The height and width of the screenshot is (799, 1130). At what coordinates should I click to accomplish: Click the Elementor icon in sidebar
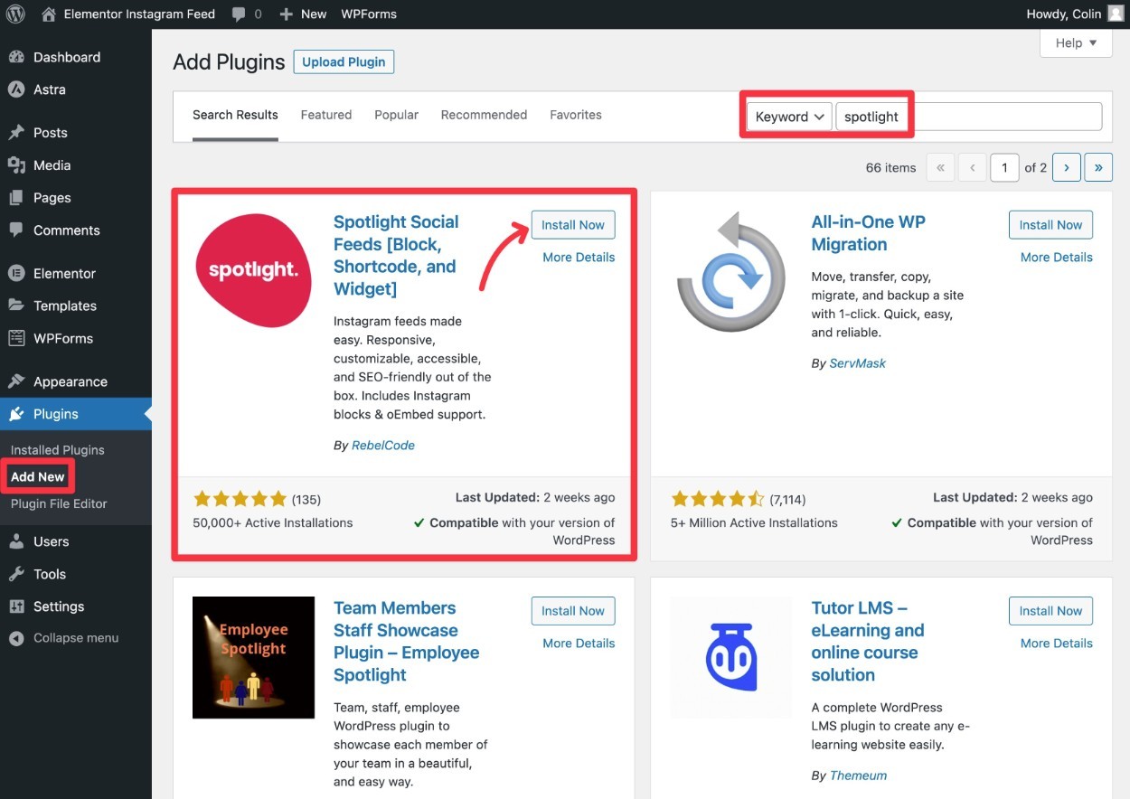coord(16,273)
